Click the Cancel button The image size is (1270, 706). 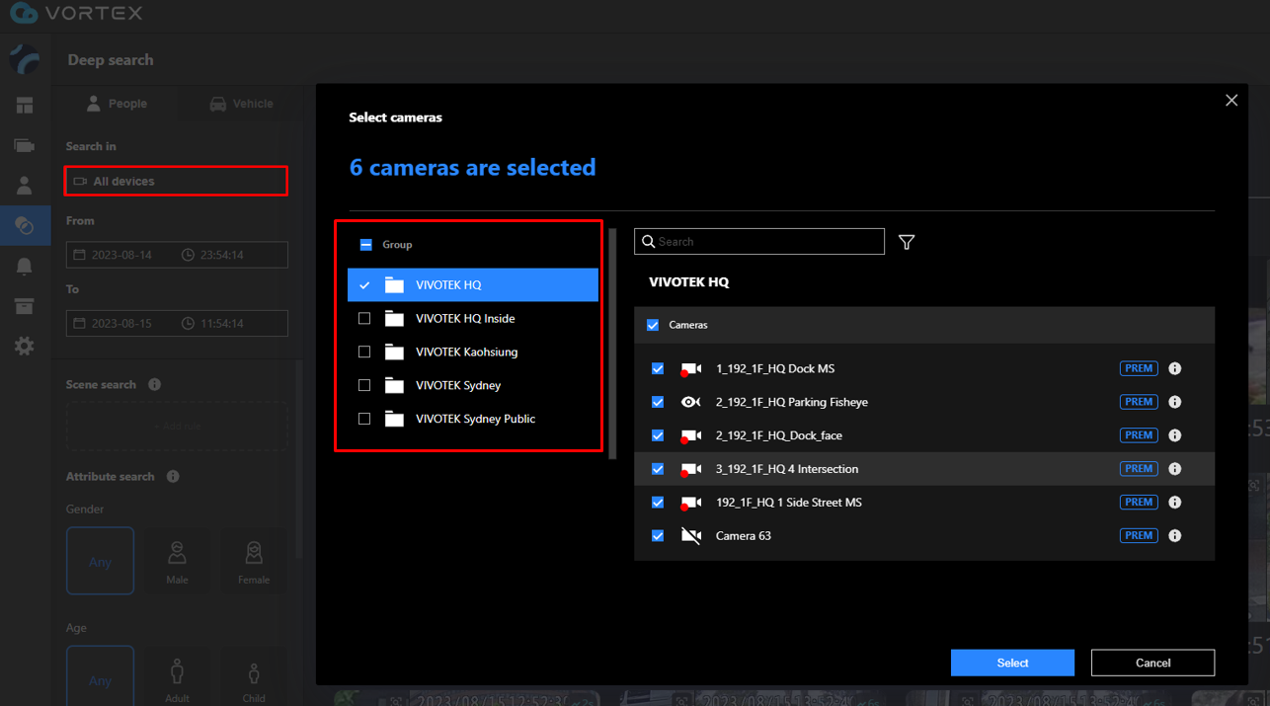click(x=1152, y=663)
